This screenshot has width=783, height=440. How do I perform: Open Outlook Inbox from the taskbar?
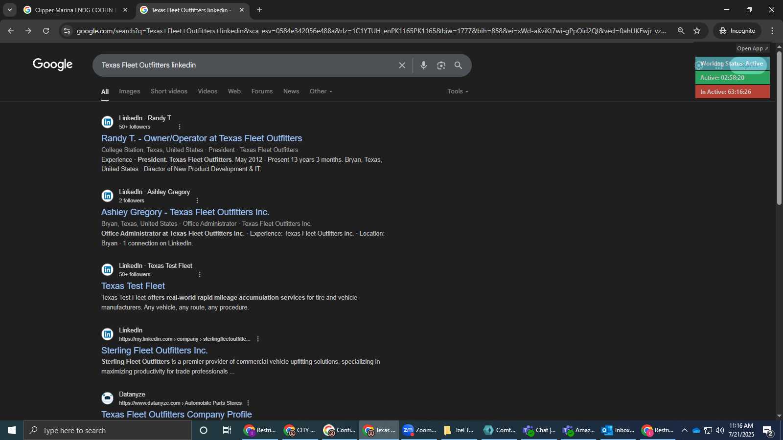coord(618,430)
